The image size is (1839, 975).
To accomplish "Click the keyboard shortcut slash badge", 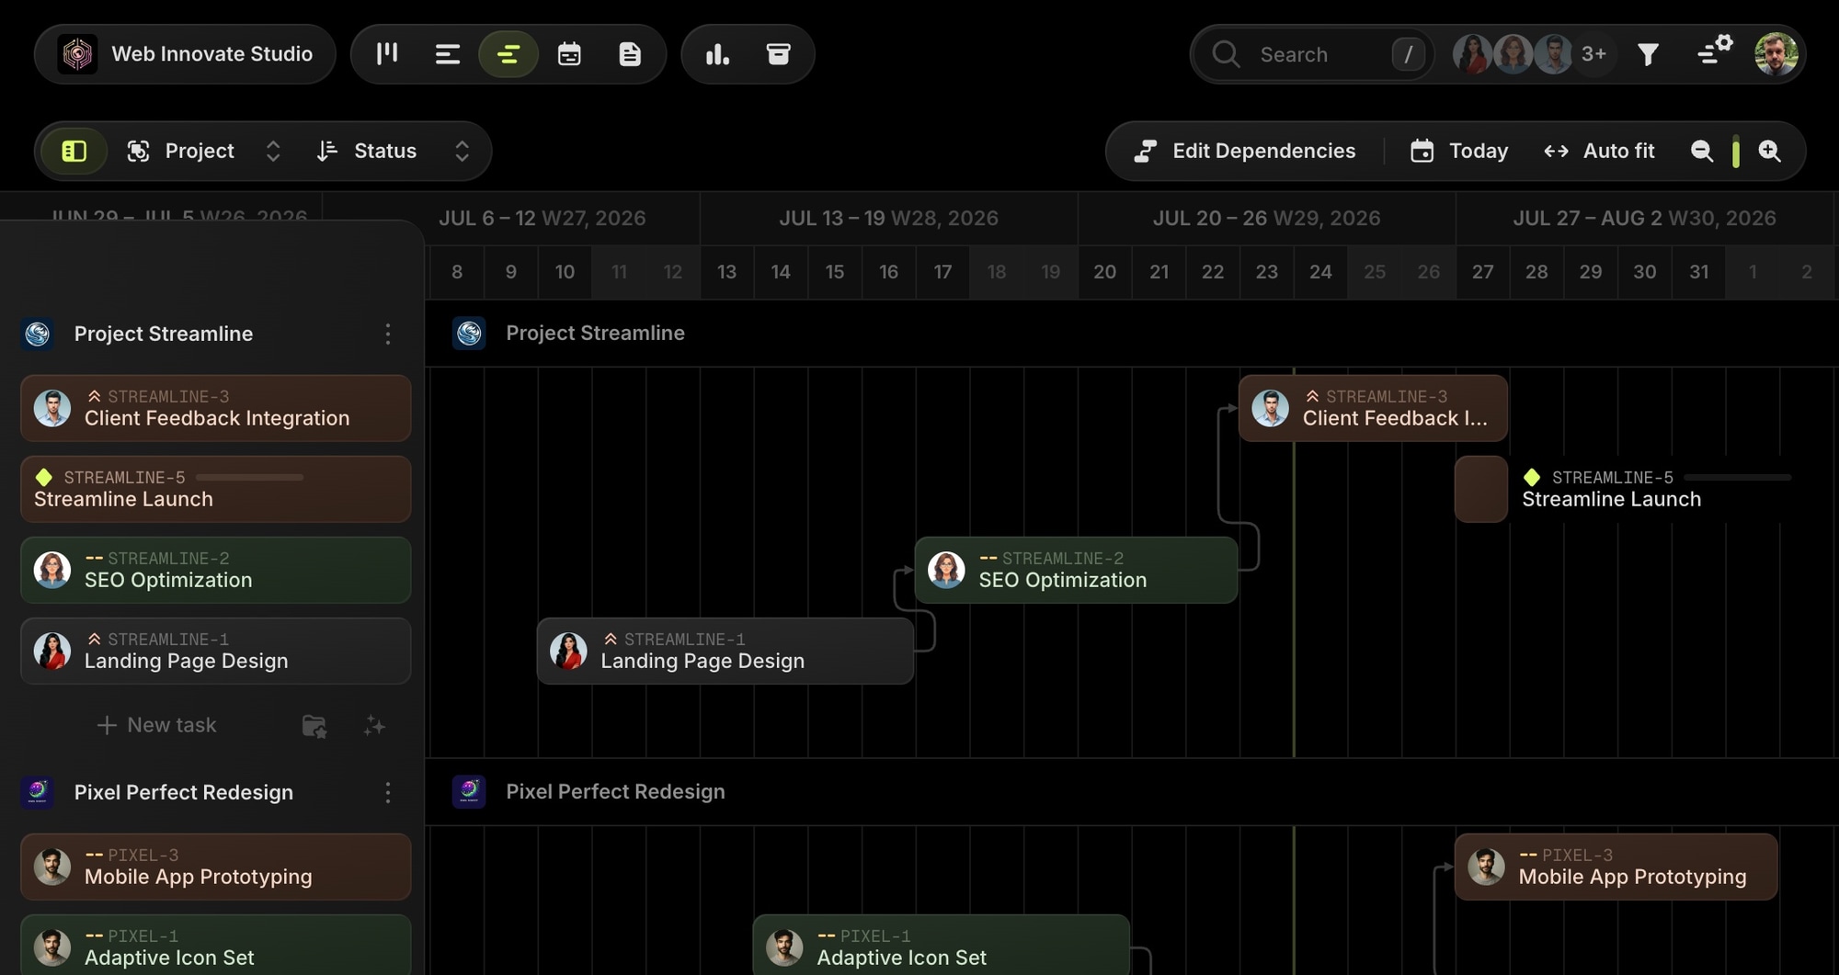I will (1408, 54).
